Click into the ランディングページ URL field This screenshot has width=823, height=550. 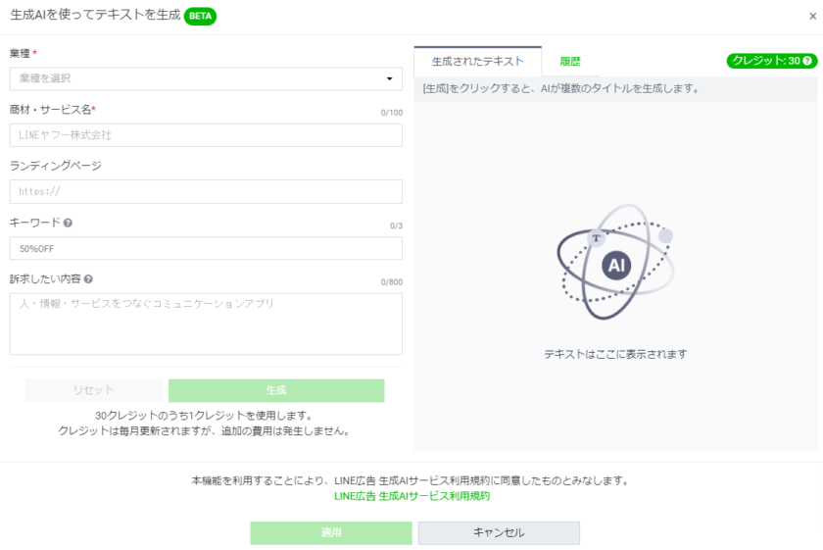pyautogui.click(x=206, y=192)
